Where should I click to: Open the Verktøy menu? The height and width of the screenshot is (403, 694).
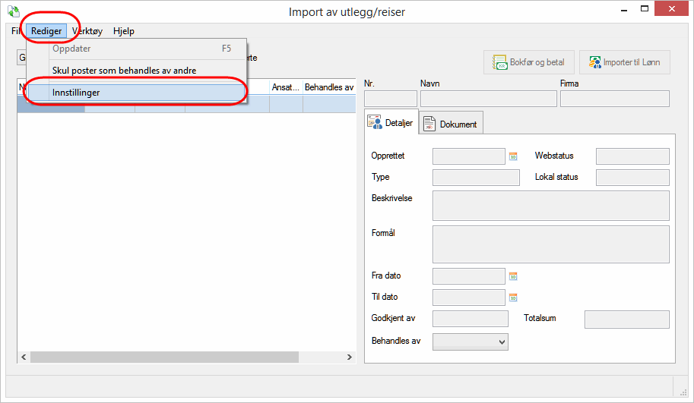pyautogui.click(x=87, y=31)
